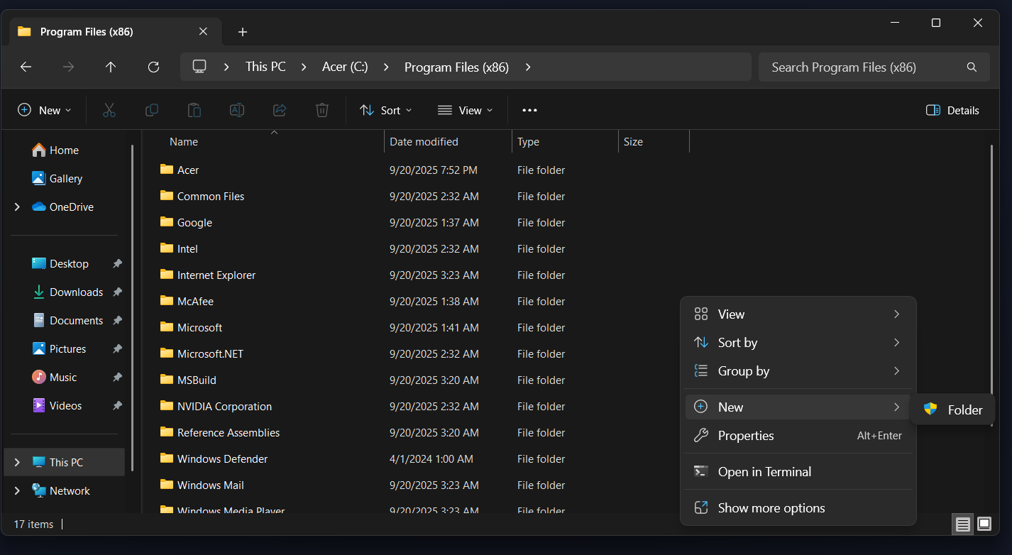Choose Folder from the New submenu
Image resolution: width=1012 pixels, height=555 pixels.
952,410
